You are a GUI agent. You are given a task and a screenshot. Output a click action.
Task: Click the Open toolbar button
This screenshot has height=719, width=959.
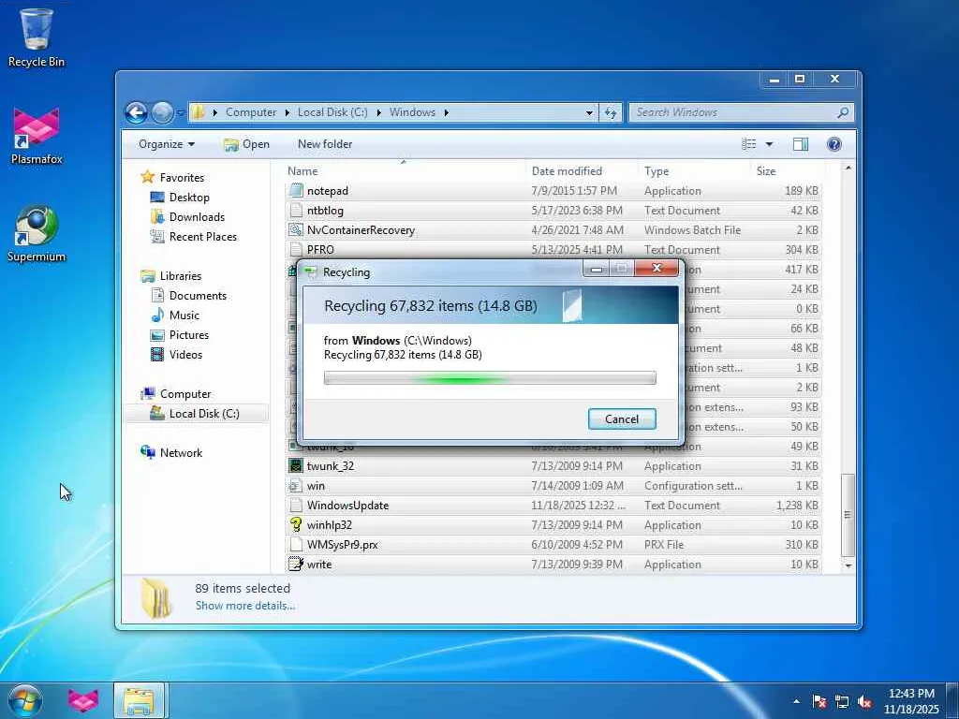point(246,144)
